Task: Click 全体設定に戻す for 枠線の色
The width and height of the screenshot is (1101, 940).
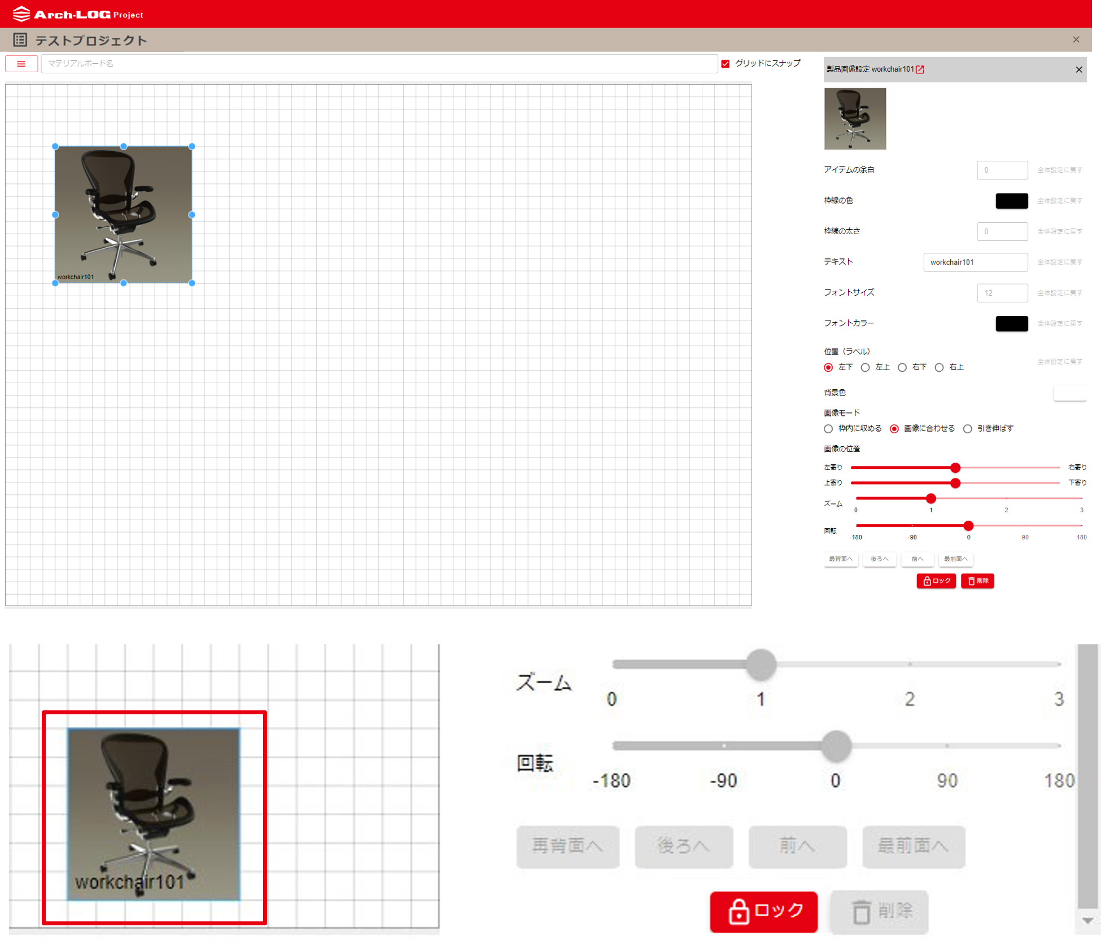Action: point(1060,201)
